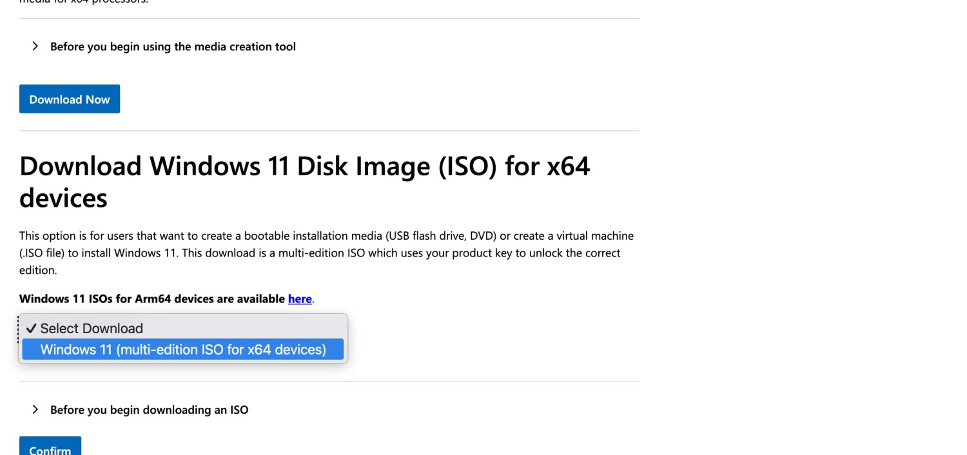Expand "Before you begin using the media creation tool"

[x=173, y=46]
